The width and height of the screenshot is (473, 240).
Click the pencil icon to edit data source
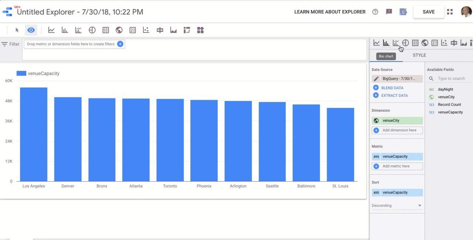point(376,79)
